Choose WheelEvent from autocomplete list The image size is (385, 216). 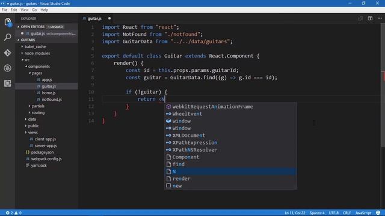click(230, 114)
